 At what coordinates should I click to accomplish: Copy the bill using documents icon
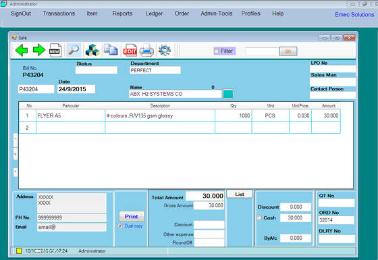coord(111,50)
